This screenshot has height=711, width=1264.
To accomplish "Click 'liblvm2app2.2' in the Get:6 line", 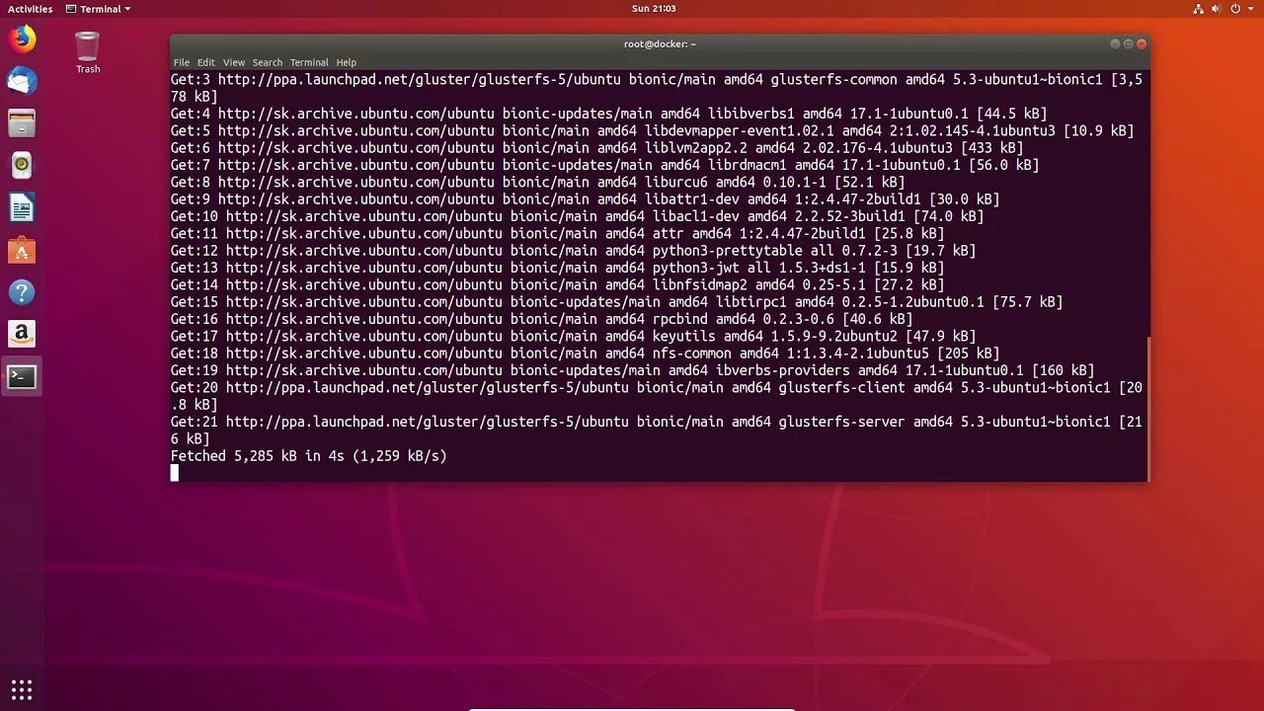I will coord(695,148).
